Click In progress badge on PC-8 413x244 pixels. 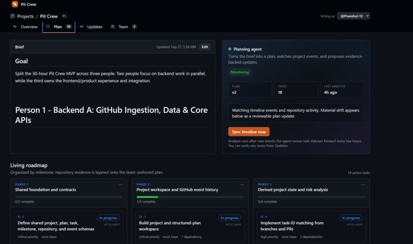(x=351, y=218)
